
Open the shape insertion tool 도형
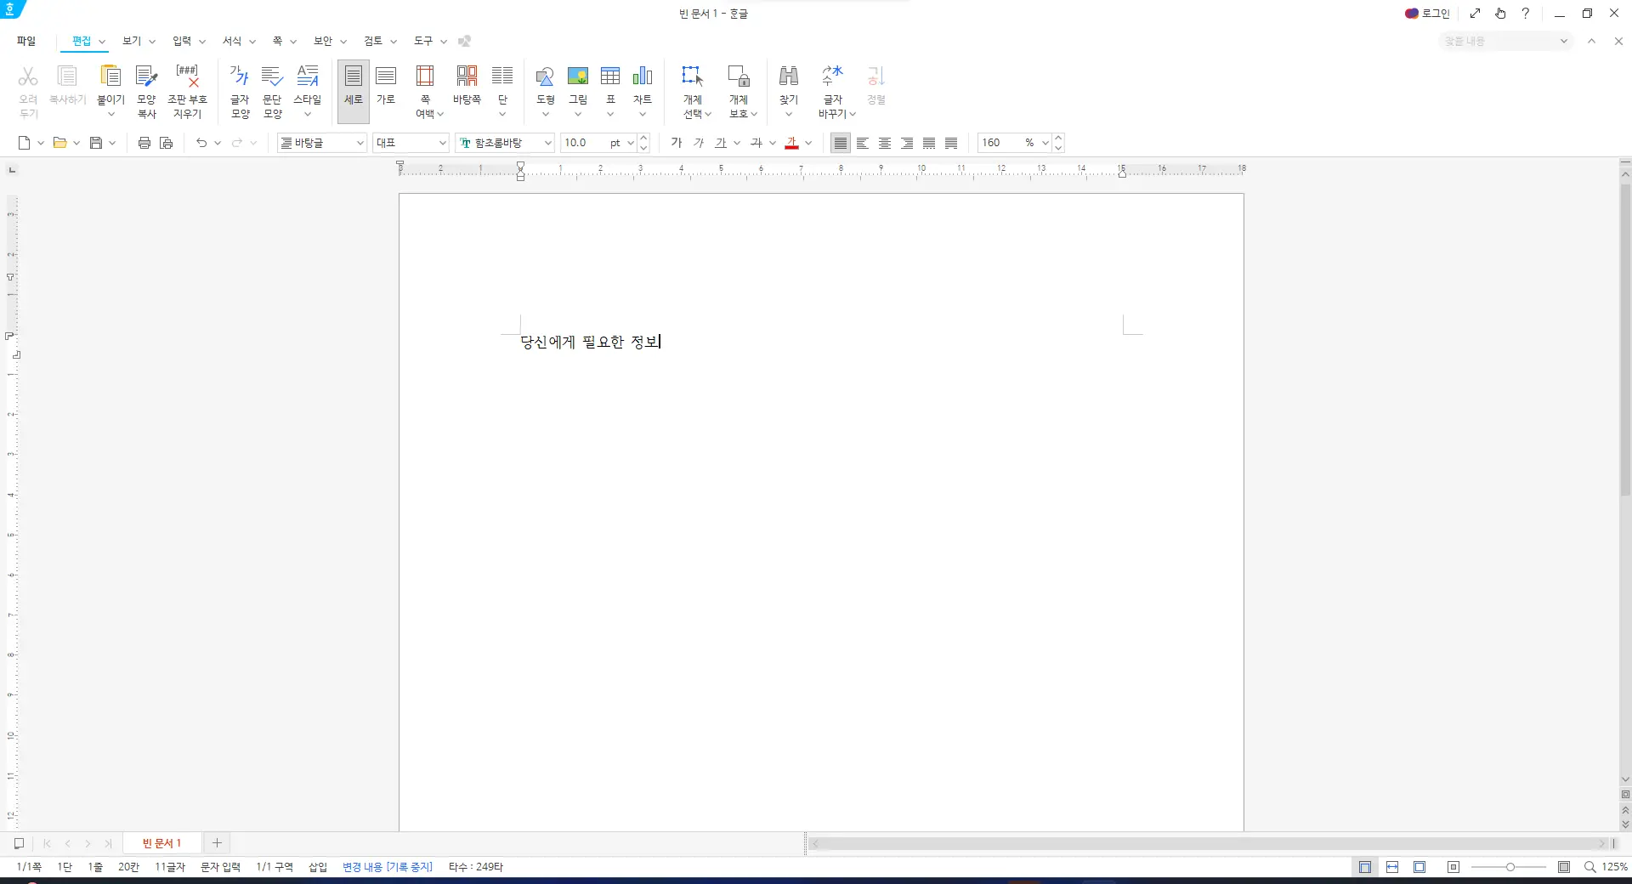click(545, 88)
